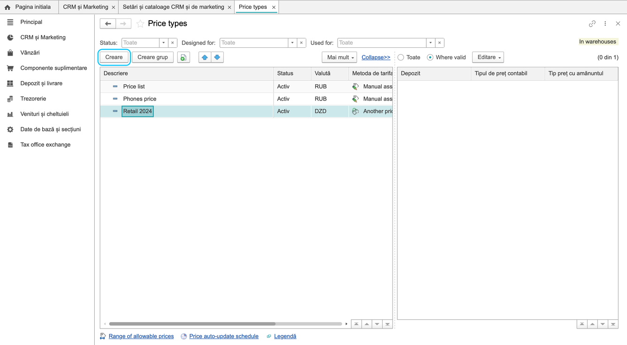Click the Collapse>> link
Image resolution: width=627 pixels, height=345 pixels.
click(376, 58)
